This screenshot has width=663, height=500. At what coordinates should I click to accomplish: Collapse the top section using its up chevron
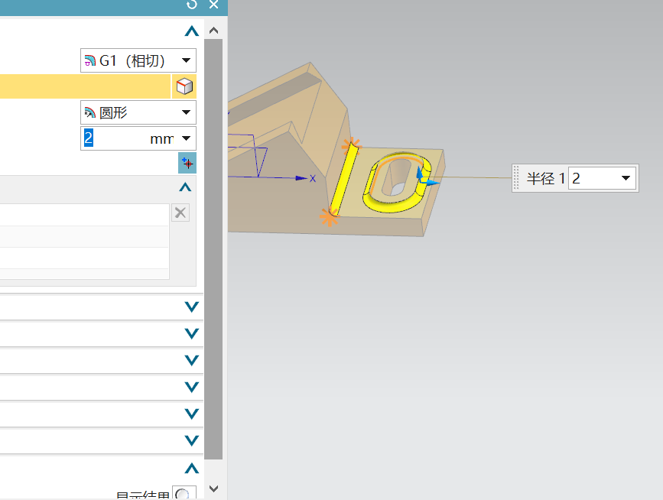coord(191,31)
